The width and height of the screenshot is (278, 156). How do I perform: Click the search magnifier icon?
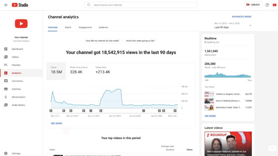tap(89, 5)
